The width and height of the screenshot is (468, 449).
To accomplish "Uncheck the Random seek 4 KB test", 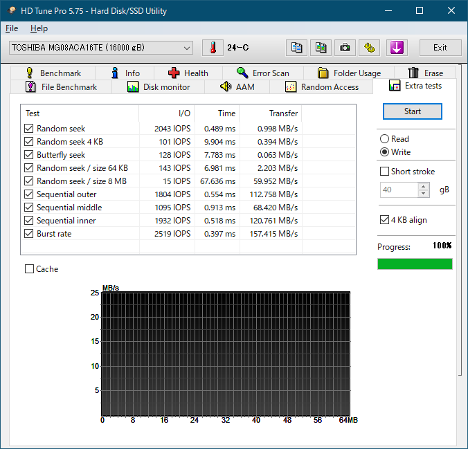I will coord(28,142).
